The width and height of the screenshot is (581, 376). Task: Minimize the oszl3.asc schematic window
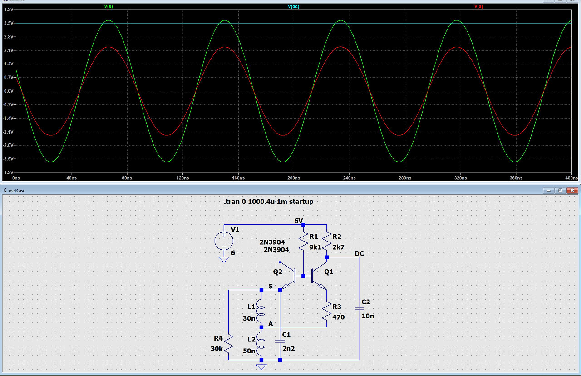point(550,191)
